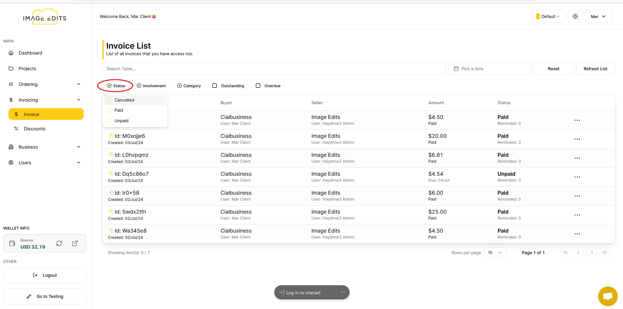
Task: Jump to last page double-arrow
Action: point(605,252)
